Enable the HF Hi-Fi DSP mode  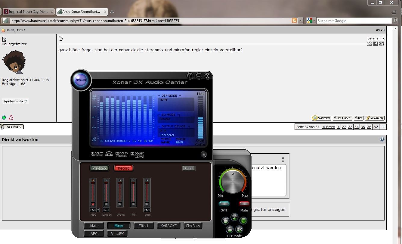click(243, 221)
